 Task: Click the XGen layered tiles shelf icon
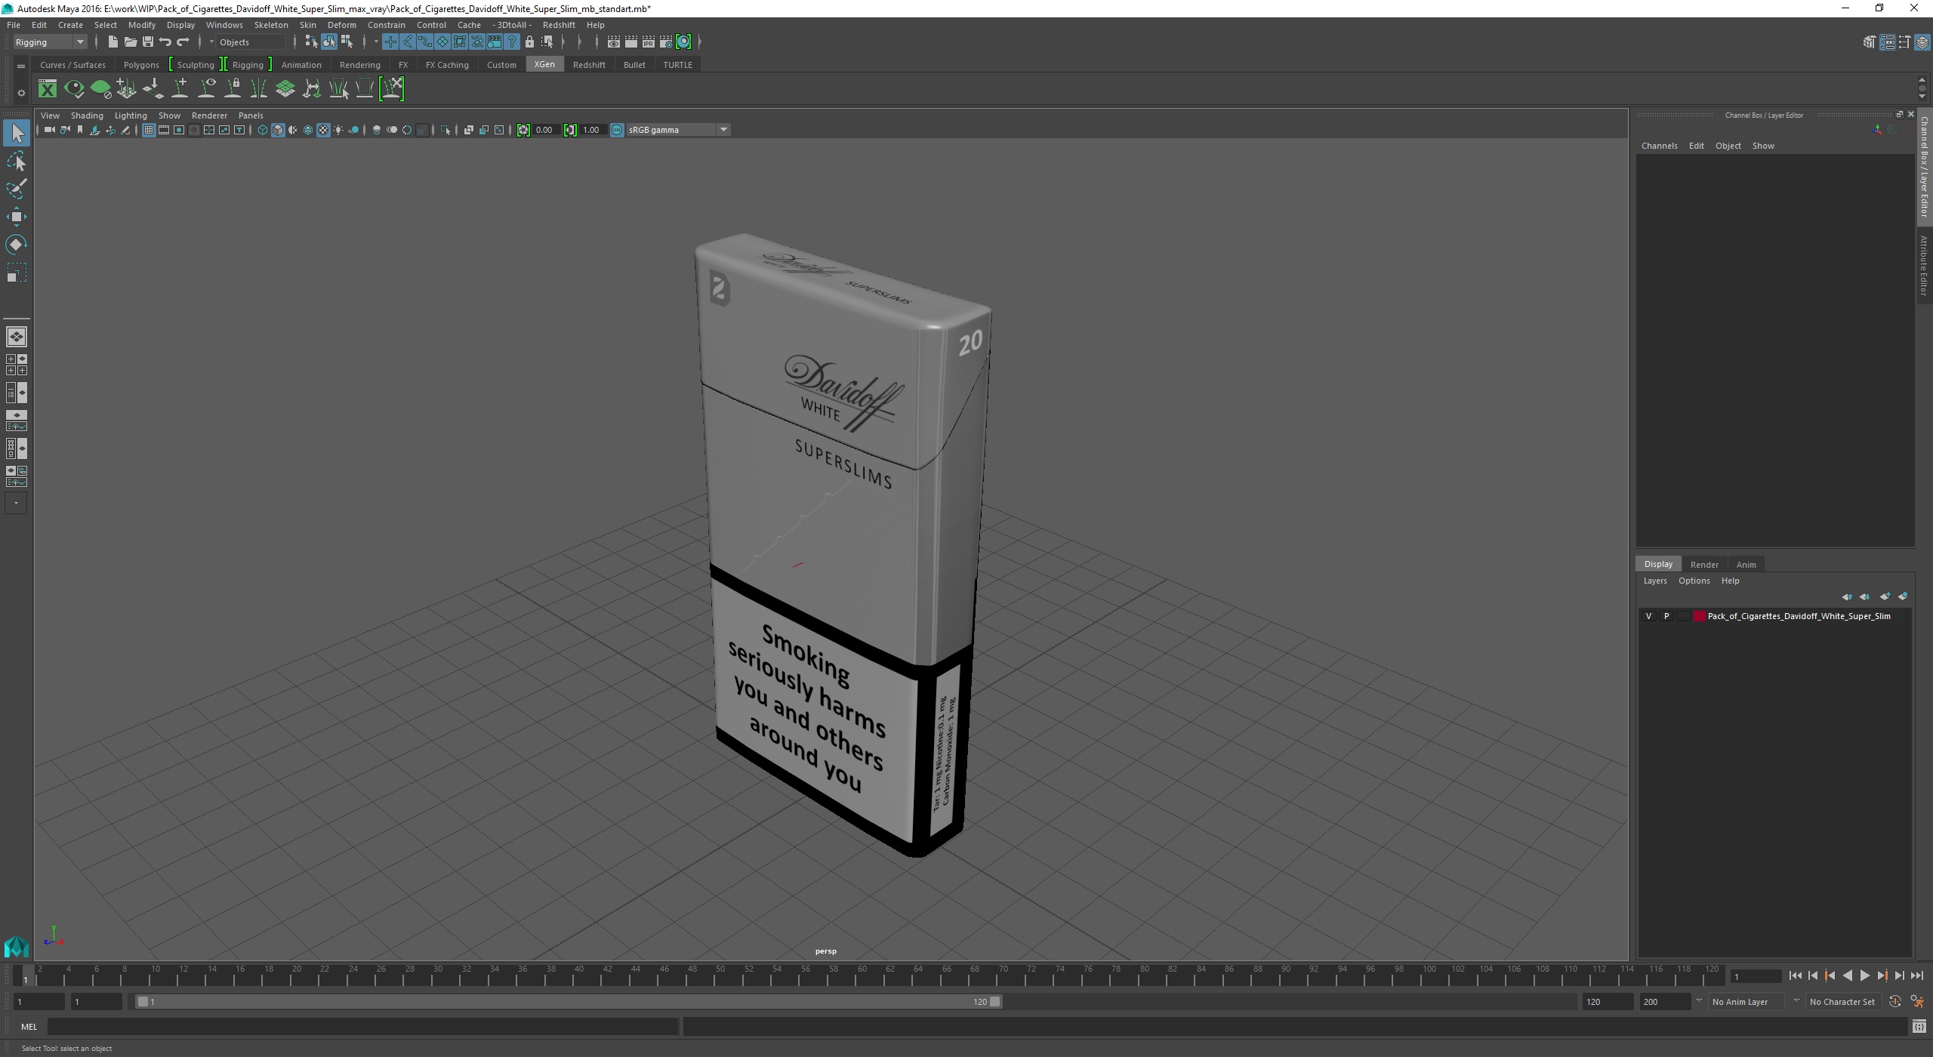[285, 89]
